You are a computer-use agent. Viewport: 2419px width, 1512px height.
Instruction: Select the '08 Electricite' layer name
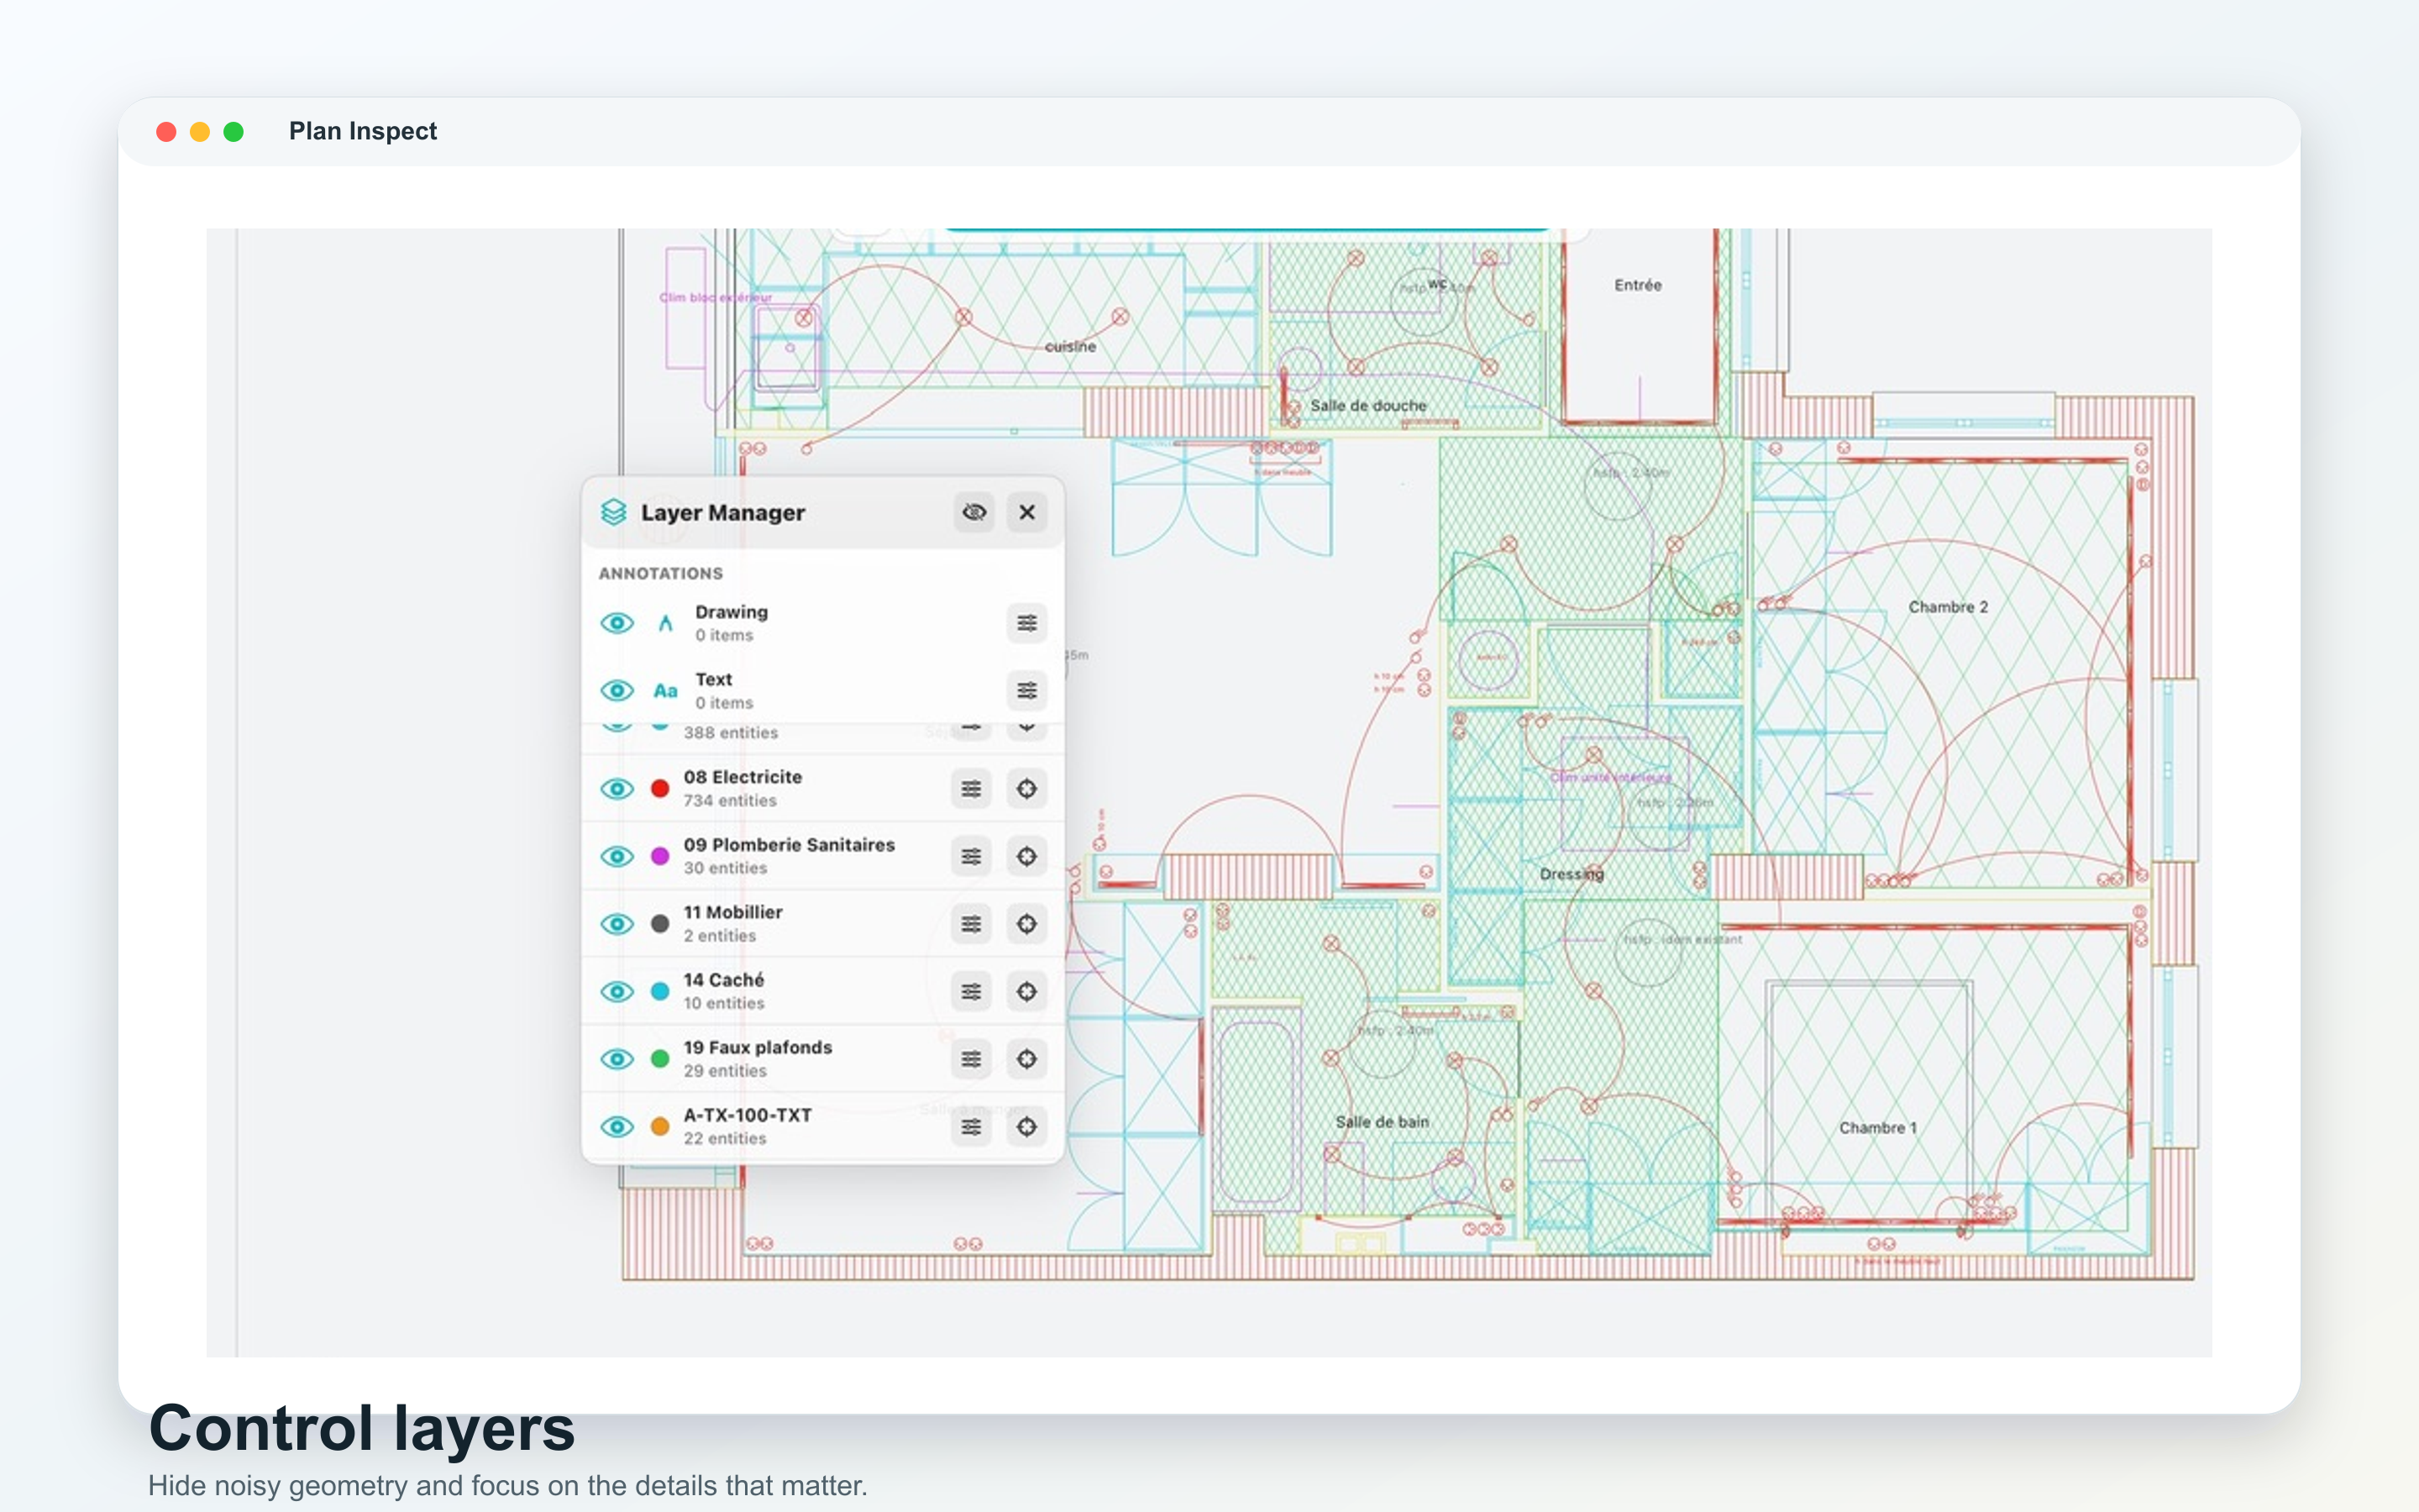(x=742, y=777)
